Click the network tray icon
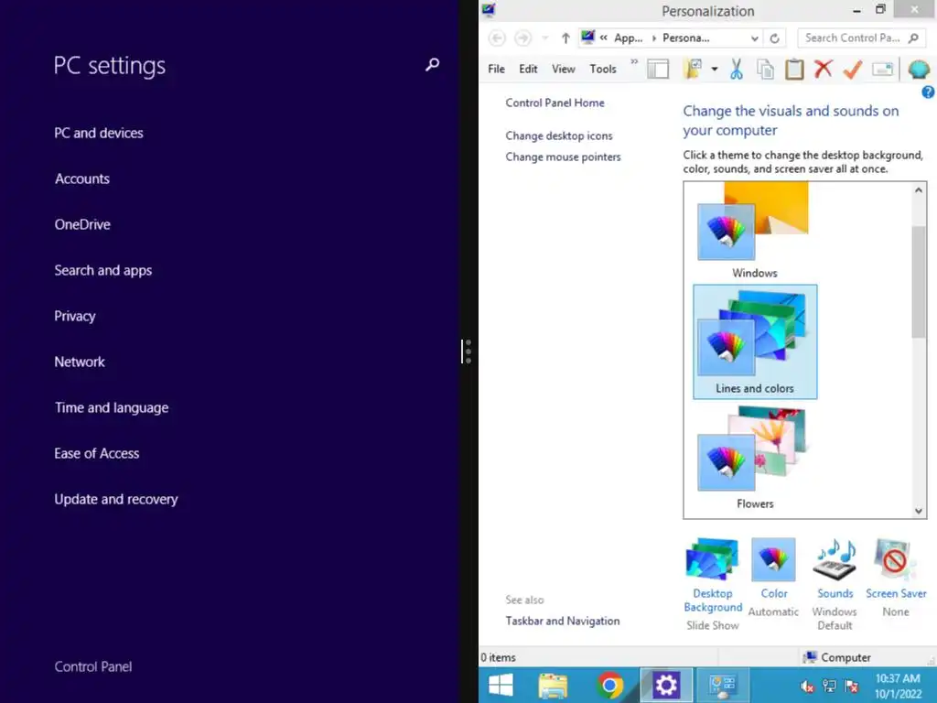937x703 pixels. pos(829,687)
